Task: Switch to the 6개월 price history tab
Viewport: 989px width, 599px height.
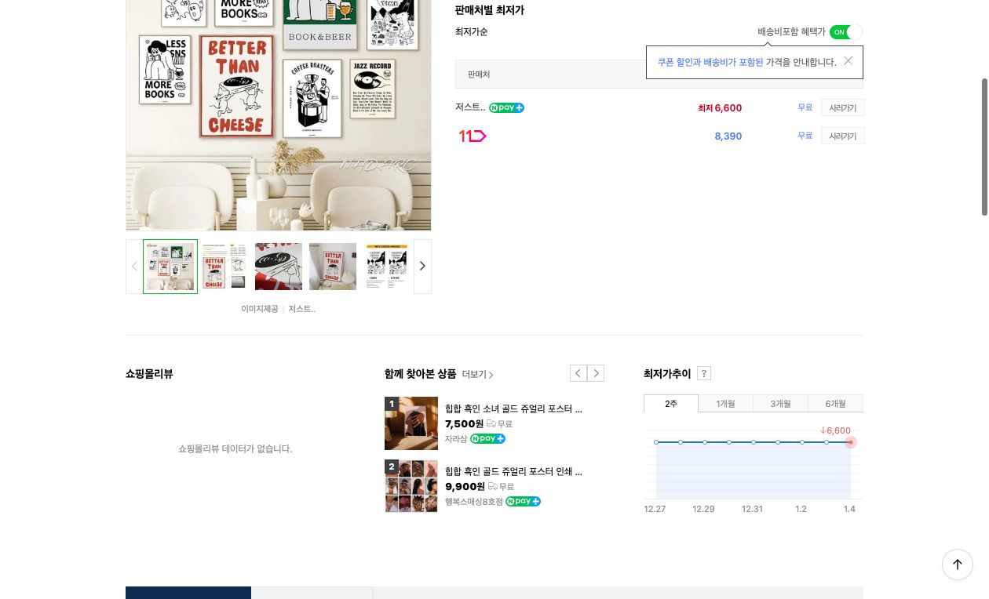Action: (835, 404)
